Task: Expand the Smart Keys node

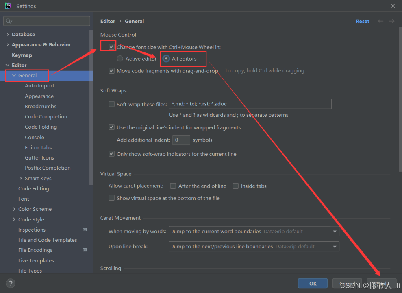Action: click(x=20, y=178)
